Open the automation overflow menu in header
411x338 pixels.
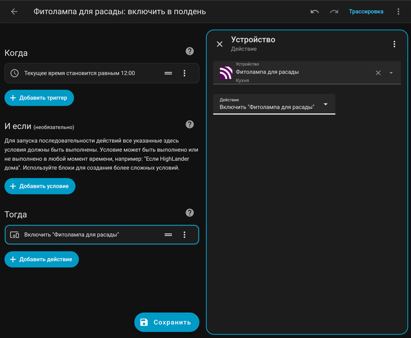399,11
